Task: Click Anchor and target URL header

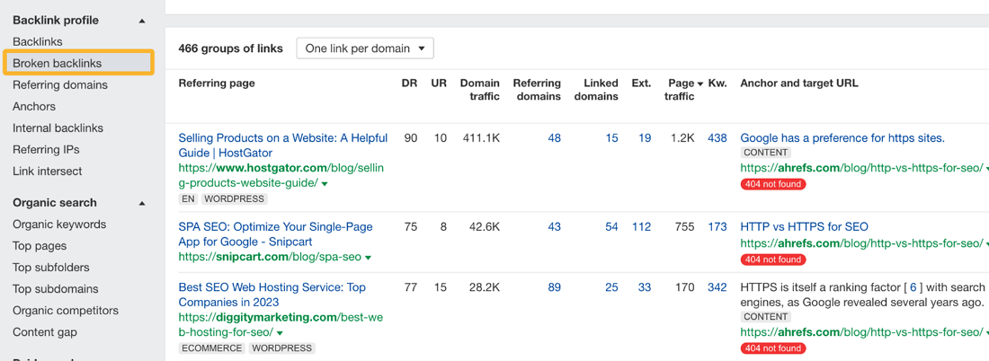Action: coord(799,84)
